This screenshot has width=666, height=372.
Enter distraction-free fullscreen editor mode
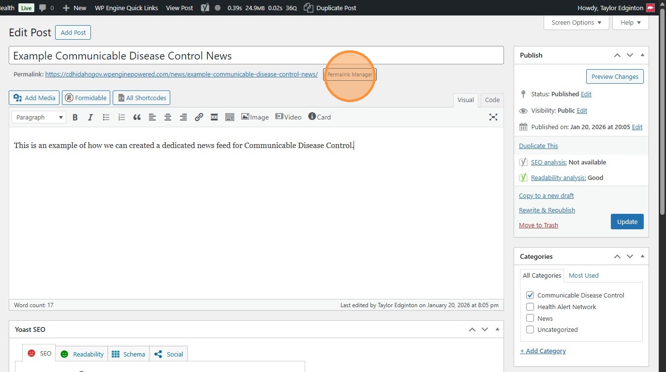pos(493,117)
